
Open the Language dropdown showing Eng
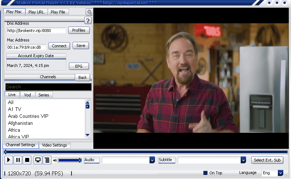point(280,173)
